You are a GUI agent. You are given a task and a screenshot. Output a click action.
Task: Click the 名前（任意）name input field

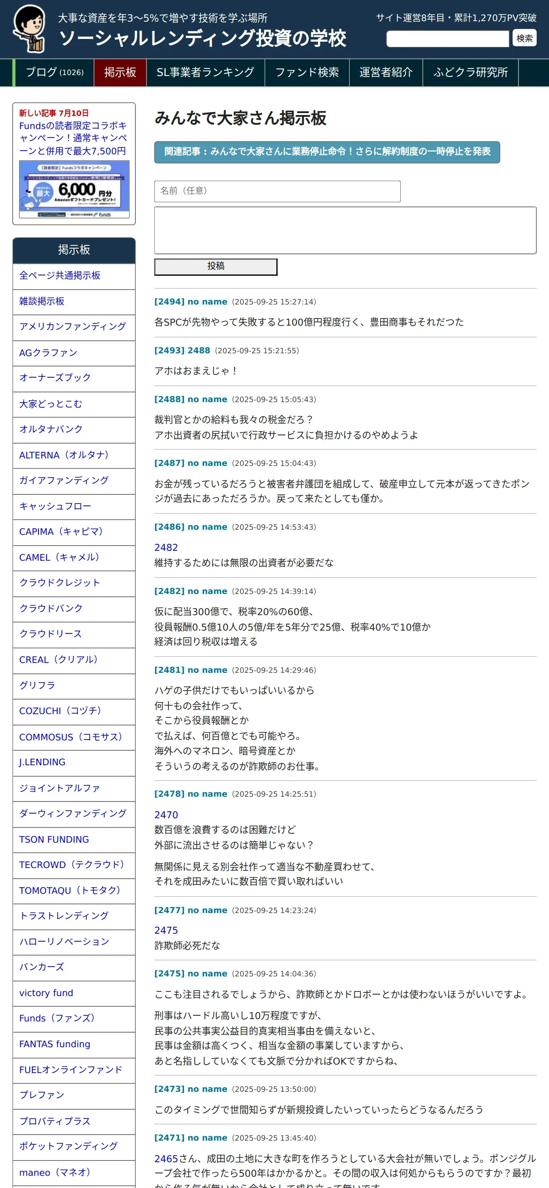pos(277,191)
